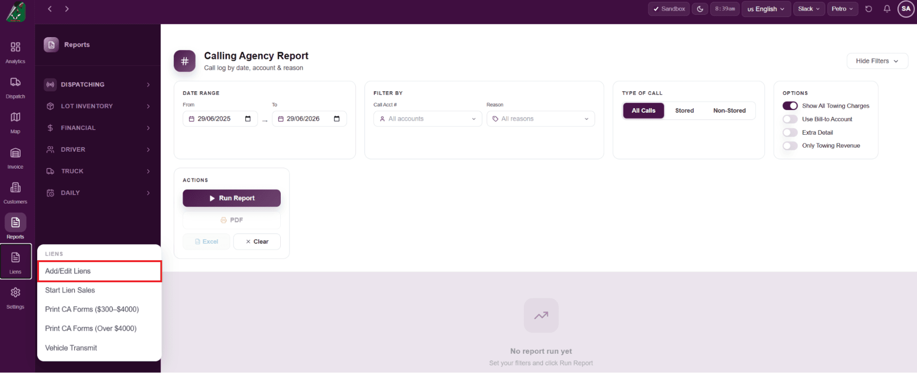Open the Petro dropdown
The image size is (917, 373).
coord(842,9)
